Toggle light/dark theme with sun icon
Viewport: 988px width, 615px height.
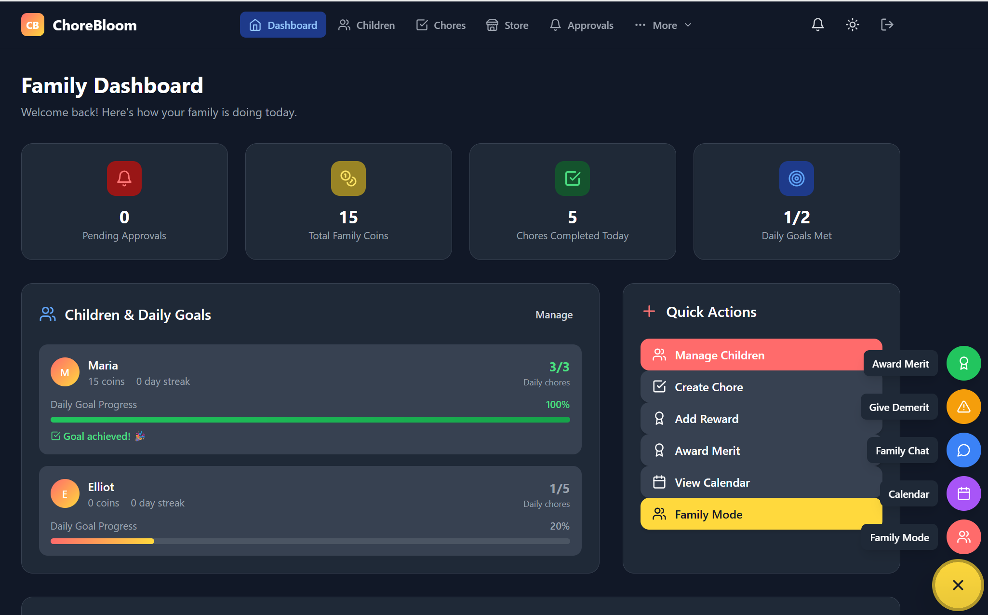tap(852, 25)
